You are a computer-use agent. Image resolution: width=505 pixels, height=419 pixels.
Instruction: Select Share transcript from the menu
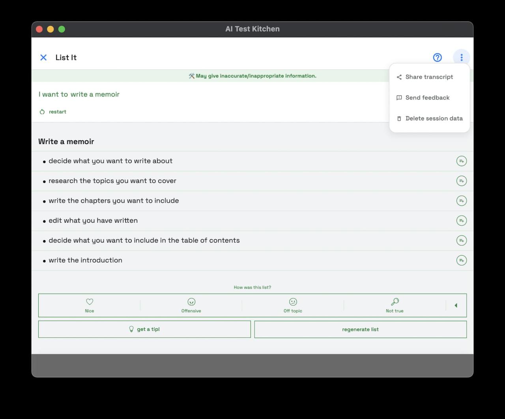(x=429, y=77)
